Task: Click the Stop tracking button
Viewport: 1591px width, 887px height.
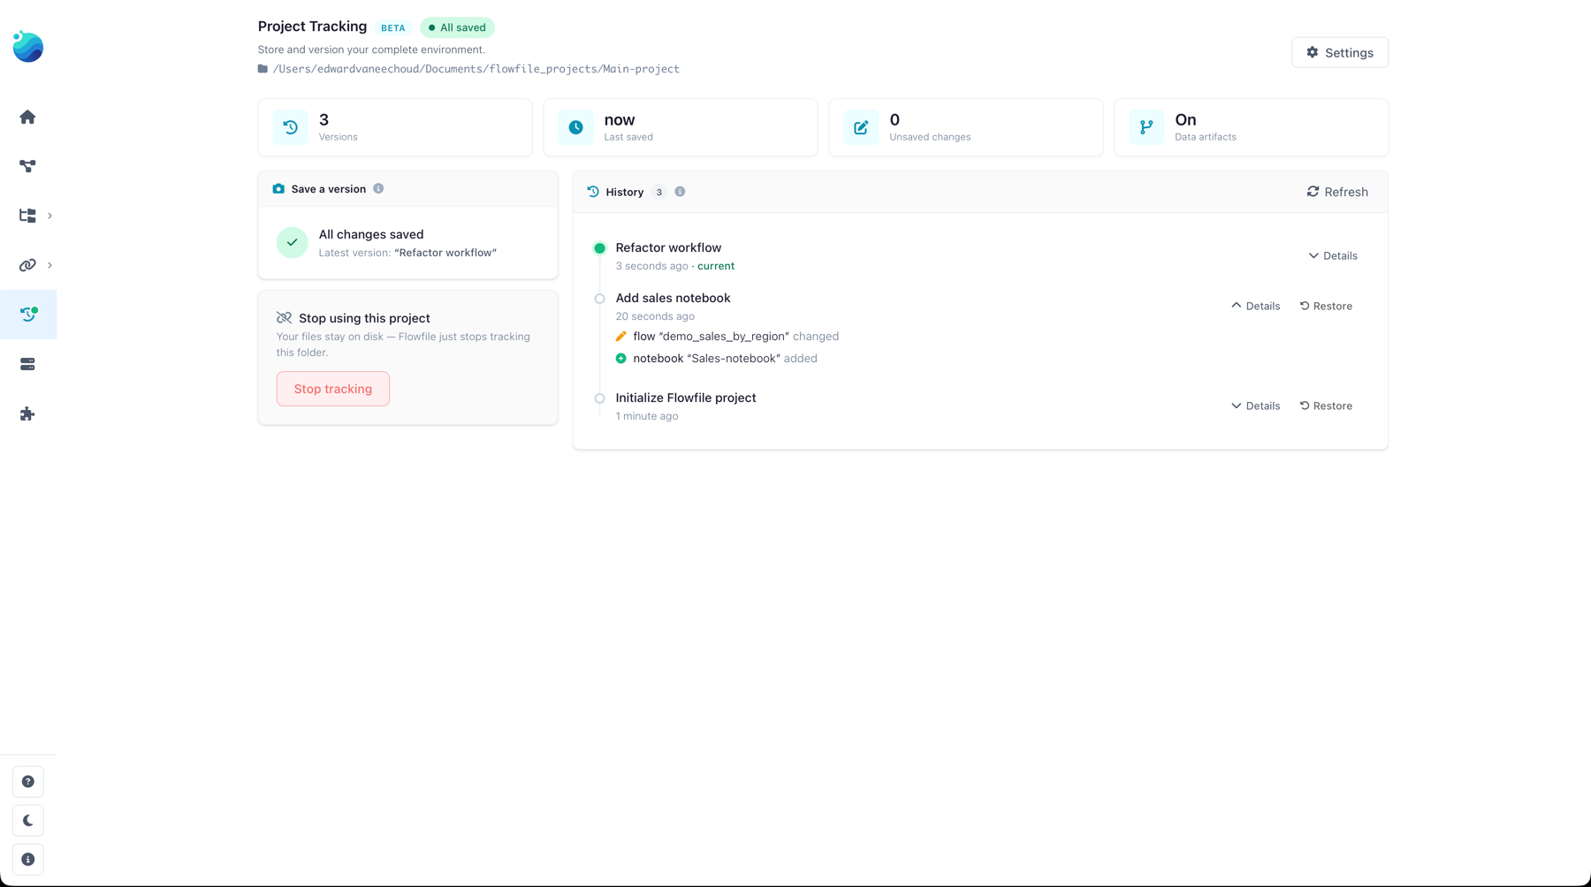Action: pos(333,389)
